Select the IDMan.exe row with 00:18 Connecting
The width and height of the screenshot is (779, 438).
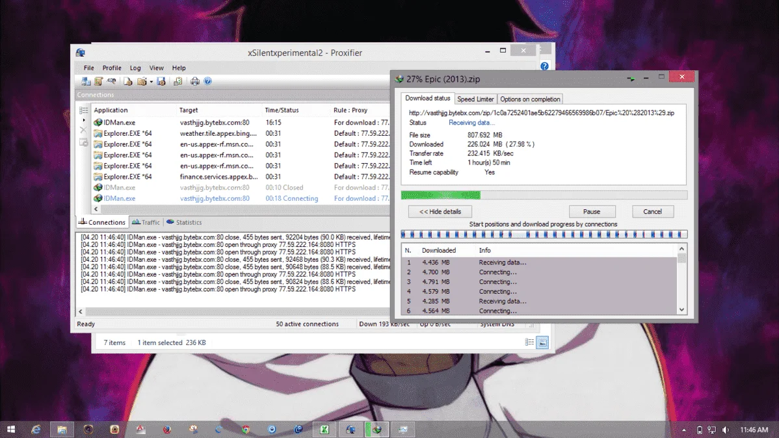[241, 199]
